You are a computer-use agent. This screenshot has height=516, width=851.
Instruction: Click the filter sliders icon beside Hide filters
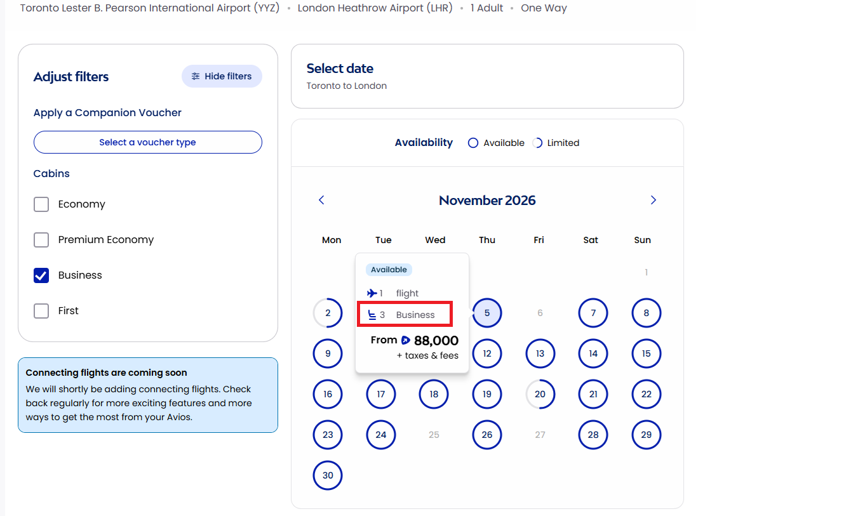pyautogui.click(x=196, y=76)
